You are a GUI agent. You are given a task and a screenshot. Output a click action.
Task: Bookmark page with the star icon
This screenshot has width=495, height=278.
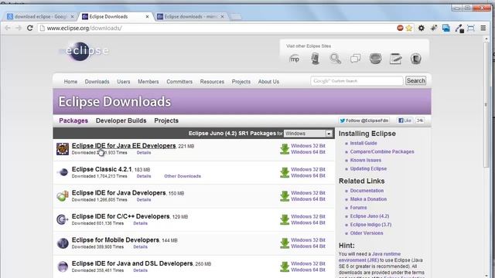click(409, 28)
